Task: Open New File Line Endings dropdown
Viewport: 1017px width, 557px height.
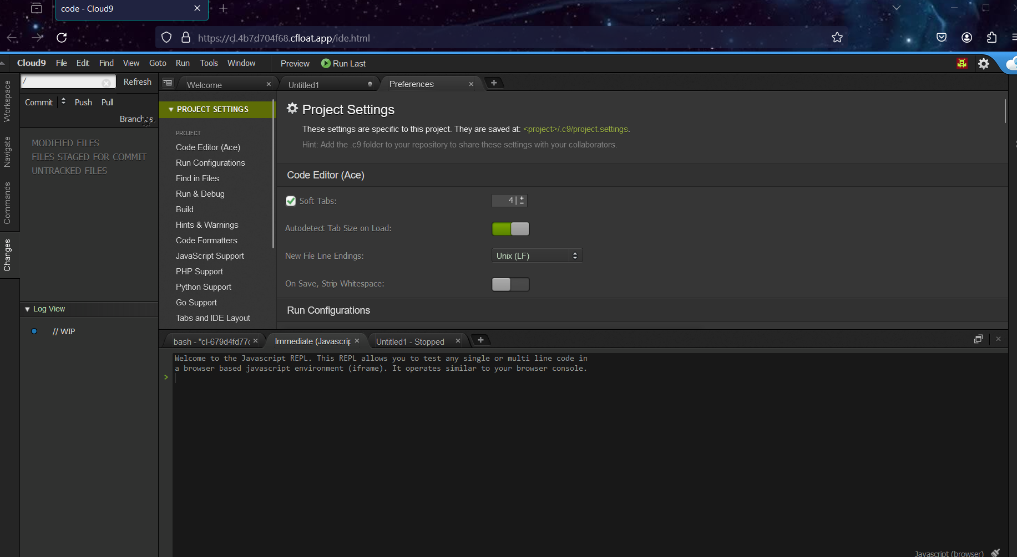Action: (537, 255)
